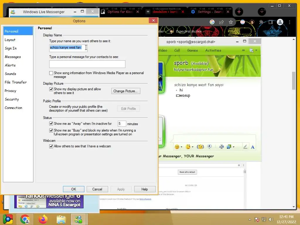Select Layout in Options sidebar
300x225 pixels.
pos(10,40)
